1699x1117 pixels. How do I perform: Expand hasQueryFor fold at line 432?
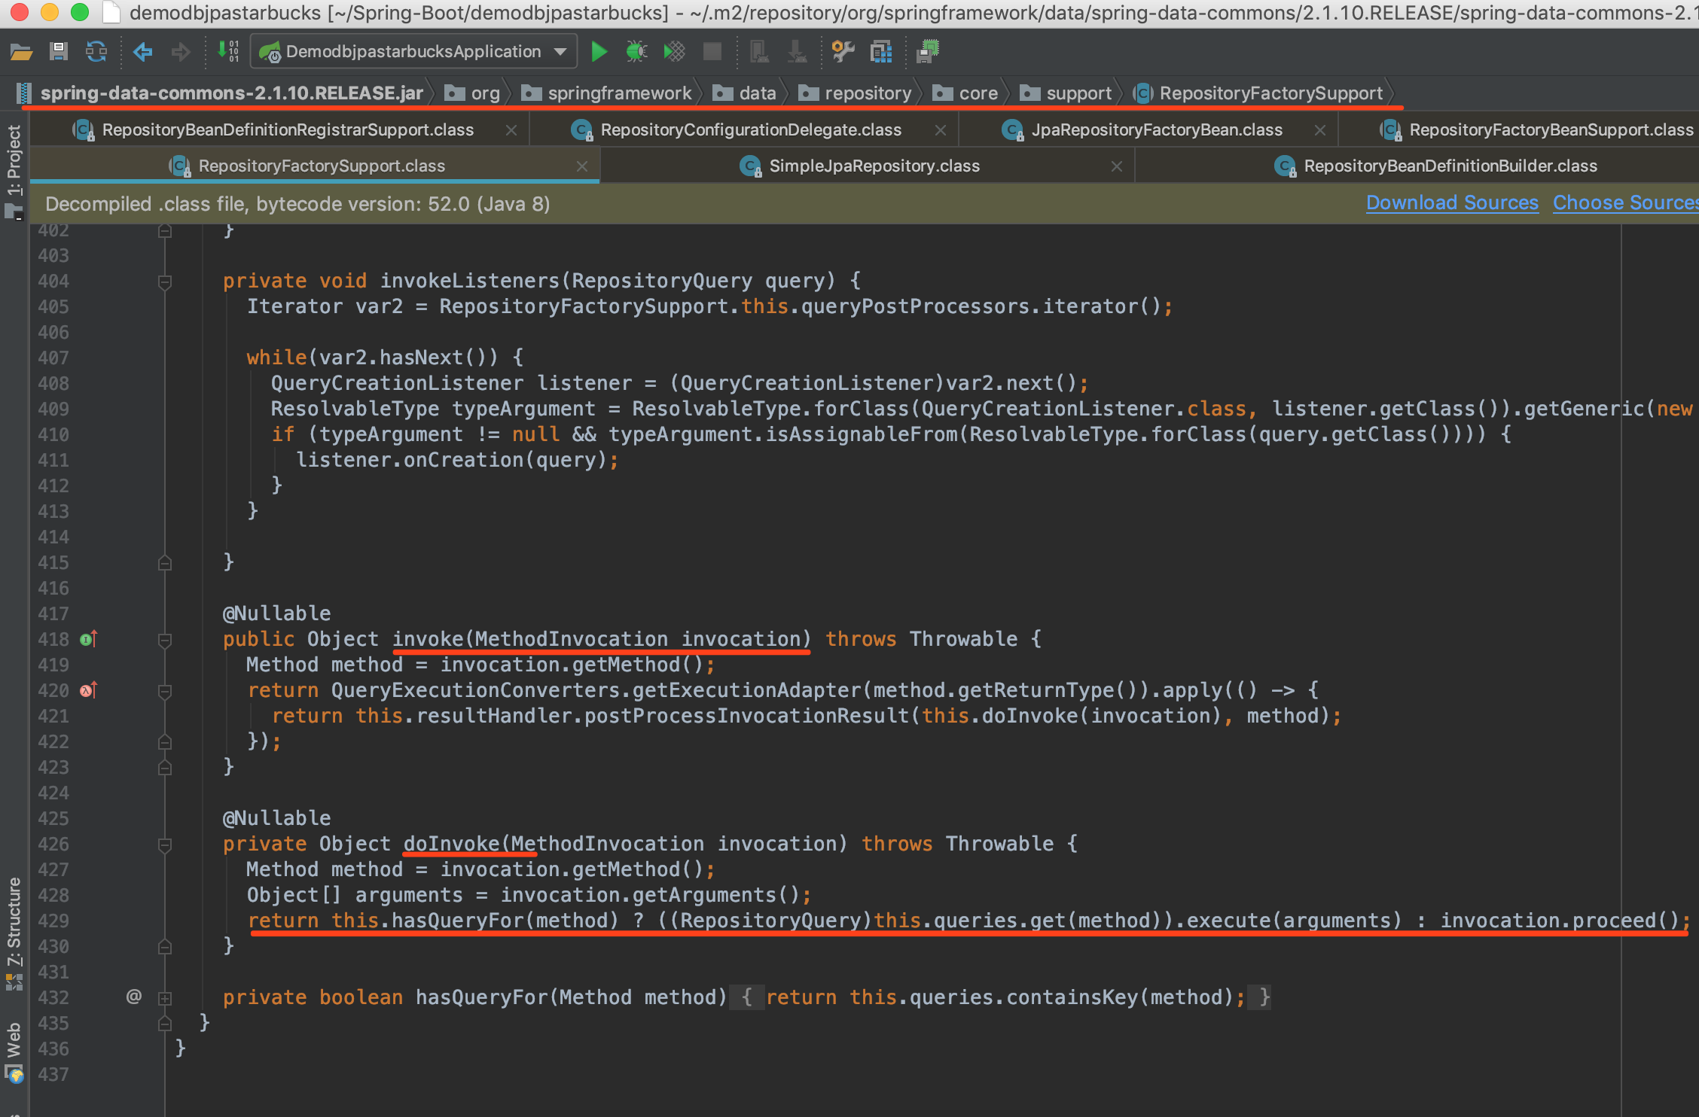[165, 998]
